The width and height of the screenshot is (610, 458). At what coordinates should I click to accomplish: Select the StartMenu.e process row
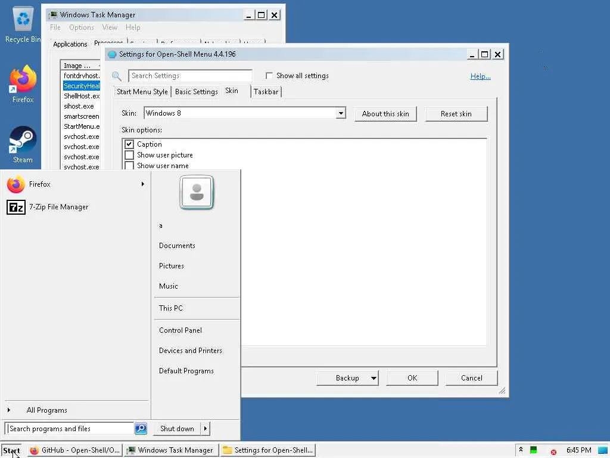[81, 126]
